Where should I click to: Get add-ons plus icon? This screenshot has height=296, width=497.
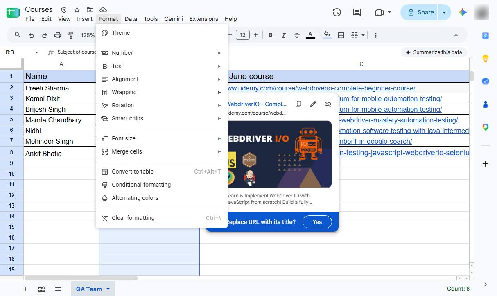[x=486, y=164]
